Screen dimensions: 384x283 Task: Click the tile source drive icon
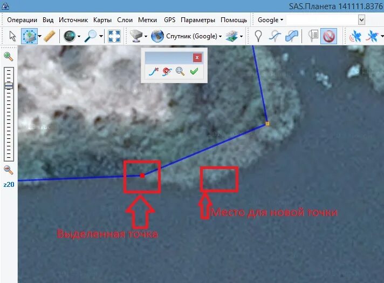coord(136,36)
